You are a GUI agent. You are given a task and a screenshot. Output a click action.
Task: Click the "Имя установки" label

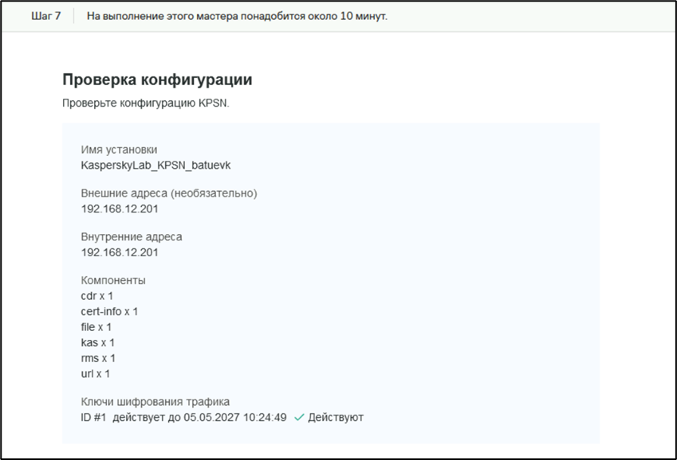[x=120, y=150]
